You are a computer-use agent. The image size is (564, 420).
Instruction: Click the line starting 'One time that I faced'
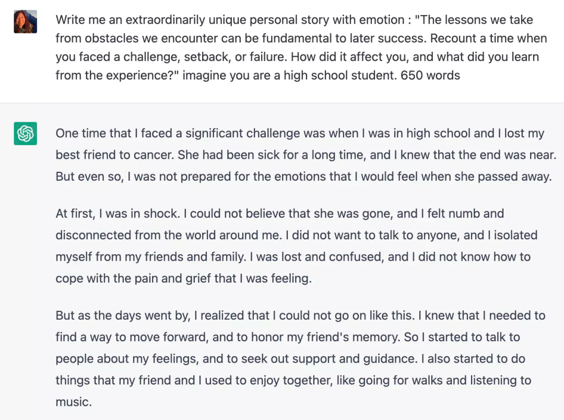point(300,133)
